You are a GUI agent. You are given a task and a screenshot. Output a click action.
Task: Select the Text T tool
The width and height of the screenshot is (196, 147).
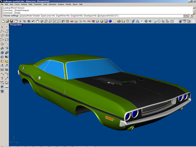point(2,78)
